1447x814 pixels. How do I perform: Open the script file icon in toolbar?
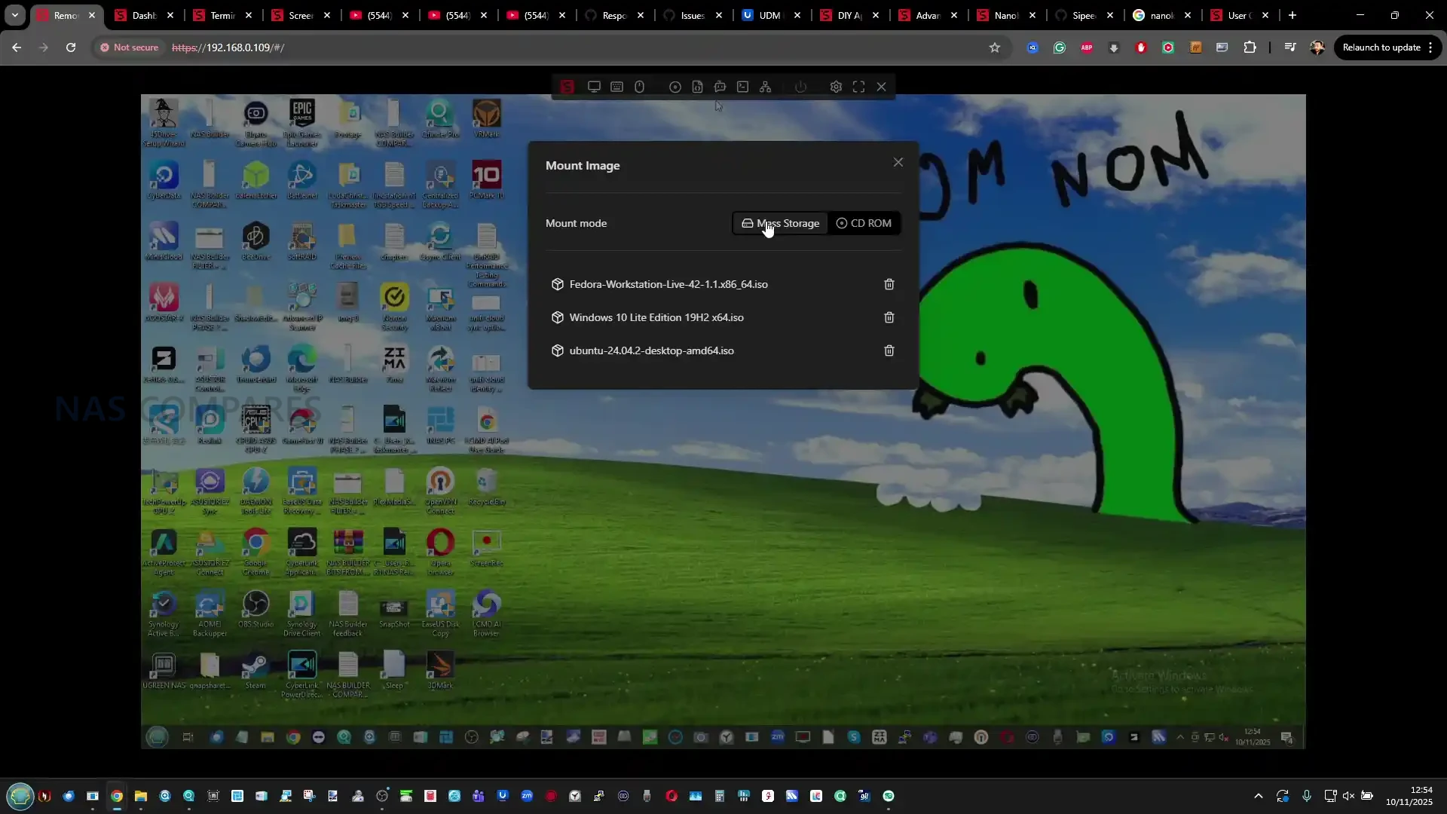(x=697, y=87)
